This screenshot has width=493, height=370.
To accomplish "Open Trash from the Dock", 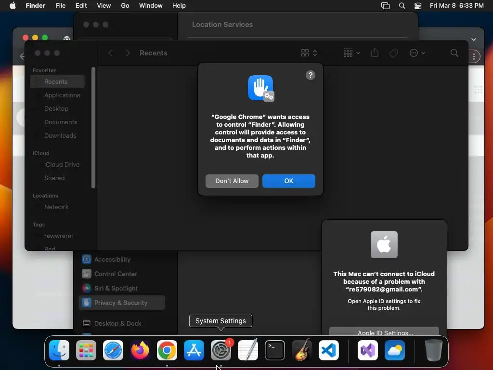I will (434, 350).
